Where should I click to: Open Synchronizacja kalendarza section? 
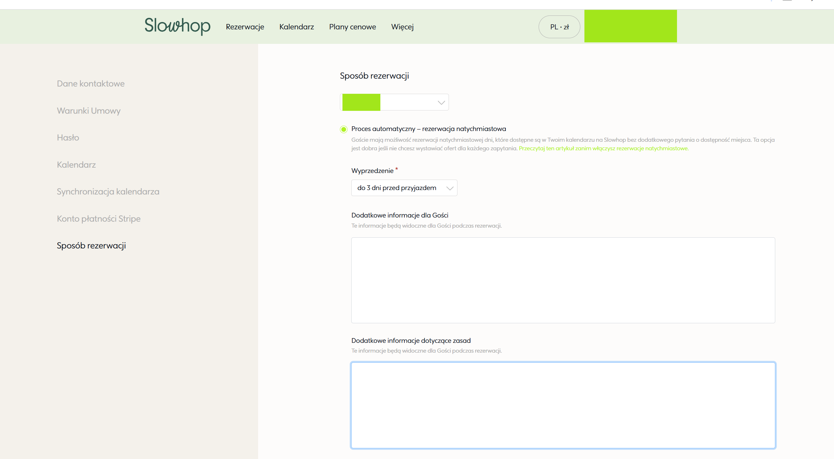pos(108,192)
